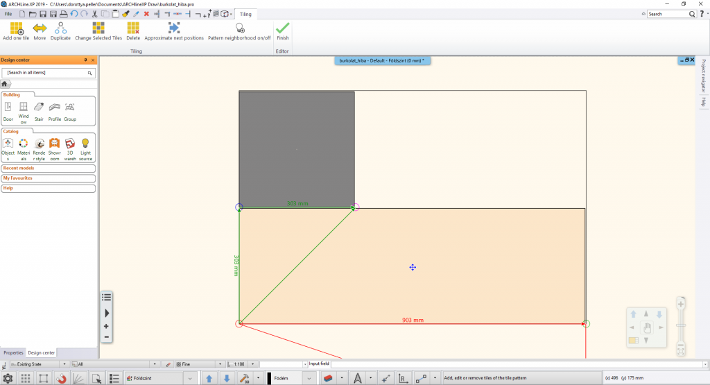Toggle Pattern neighborhood on/off

coord(239,28)
